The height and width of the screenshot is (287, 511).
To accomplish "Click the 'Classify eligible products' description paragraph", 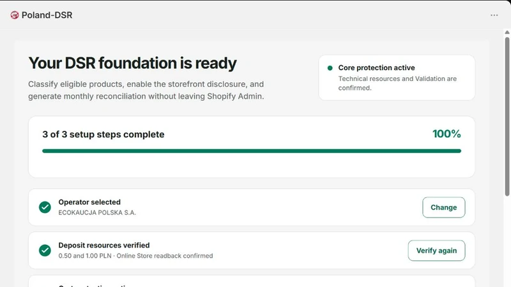I will coord(146,90).
